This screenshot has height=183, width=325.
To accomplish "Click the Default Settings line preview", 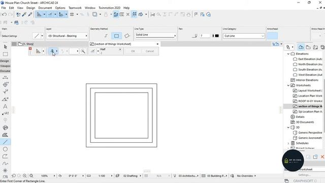I will (x=37, y=36).
